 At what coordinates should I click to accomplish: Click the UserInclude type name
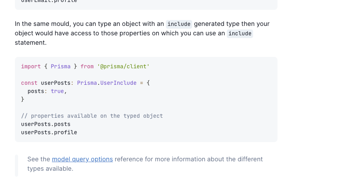point(118,83)
